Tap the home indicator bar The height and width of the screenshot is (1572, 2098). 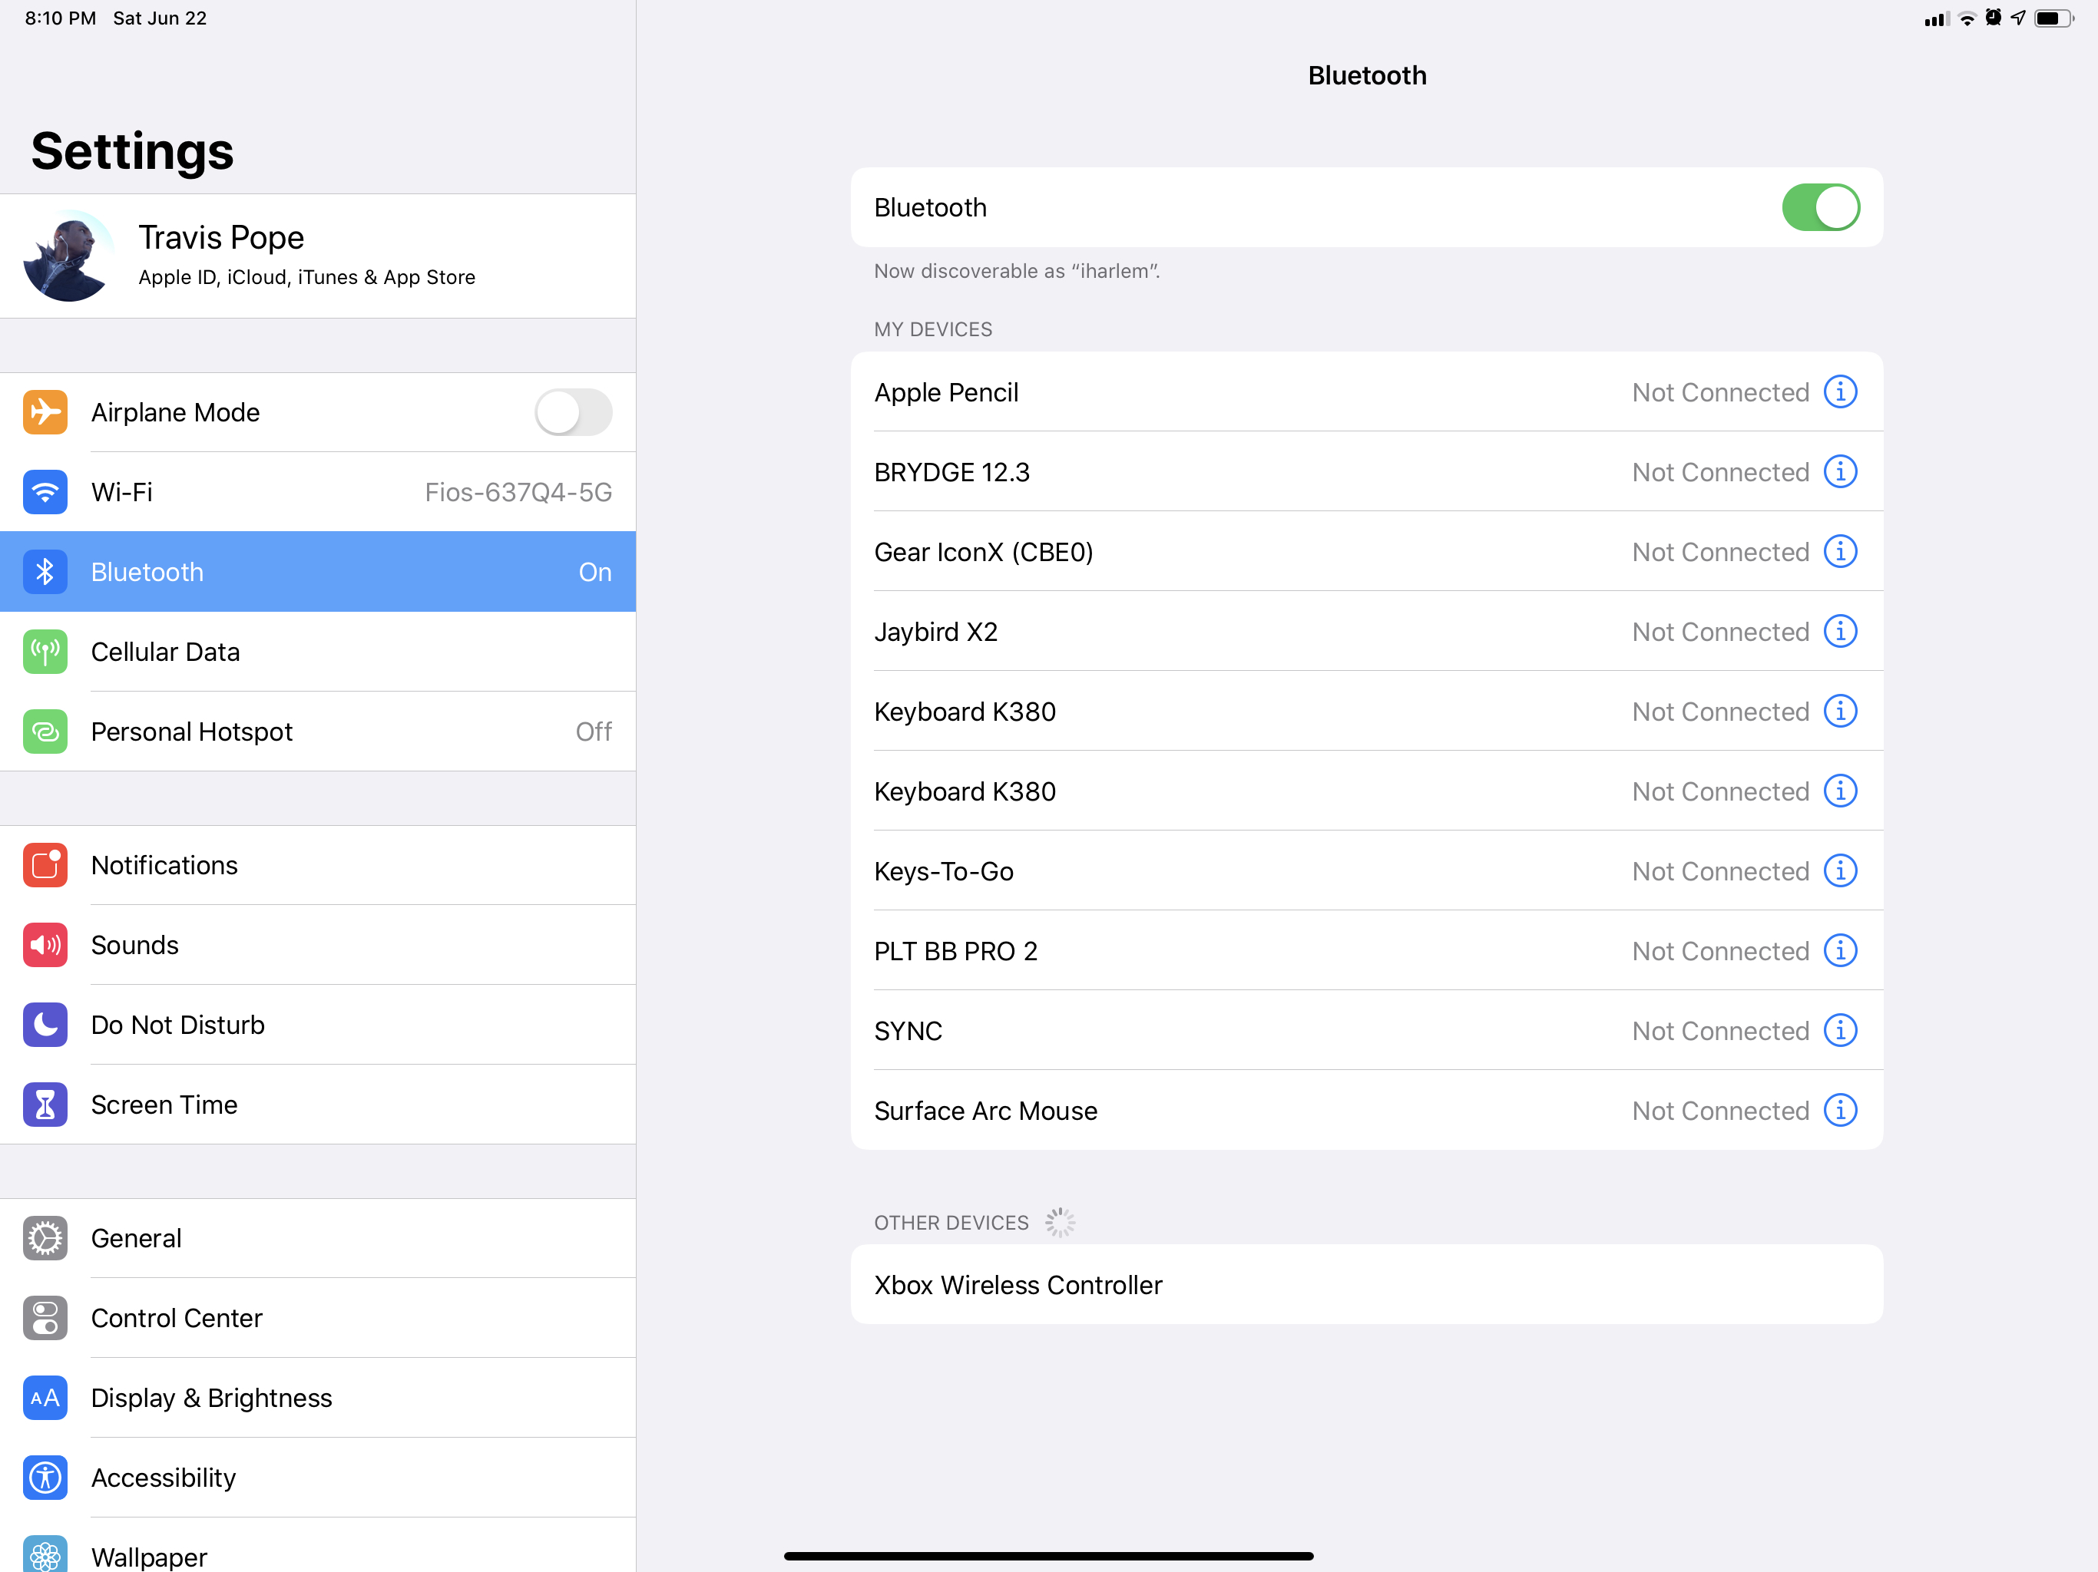coord(1048,1556)
